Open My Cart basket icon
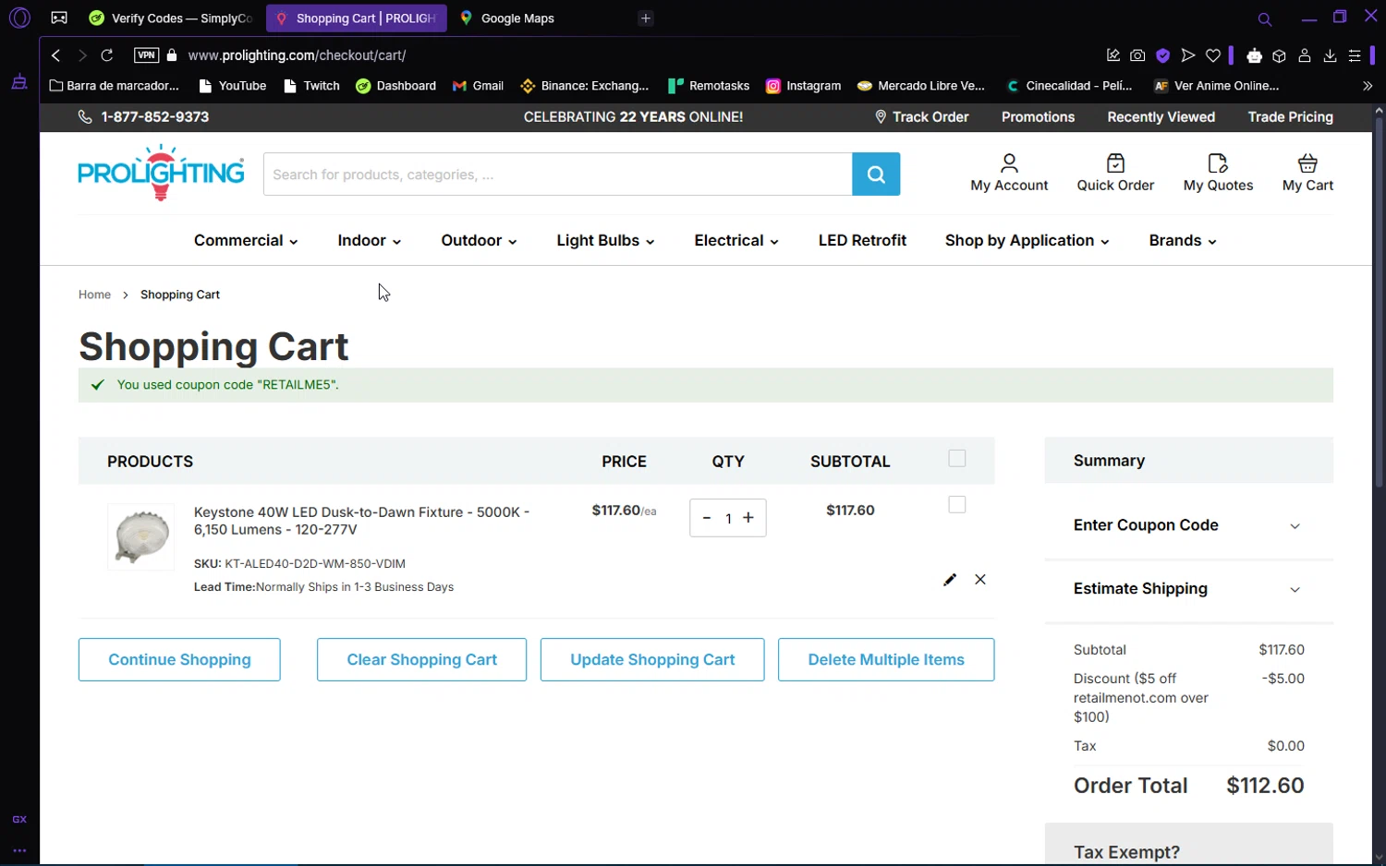 coord(1307,173)
